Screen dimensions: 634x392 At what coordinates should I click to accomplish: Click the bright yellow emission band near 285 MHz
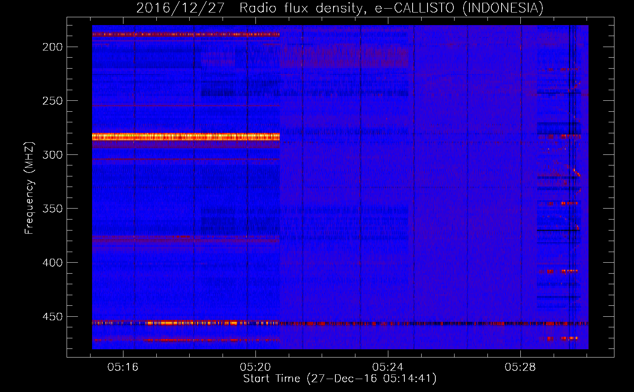point(186,137)
